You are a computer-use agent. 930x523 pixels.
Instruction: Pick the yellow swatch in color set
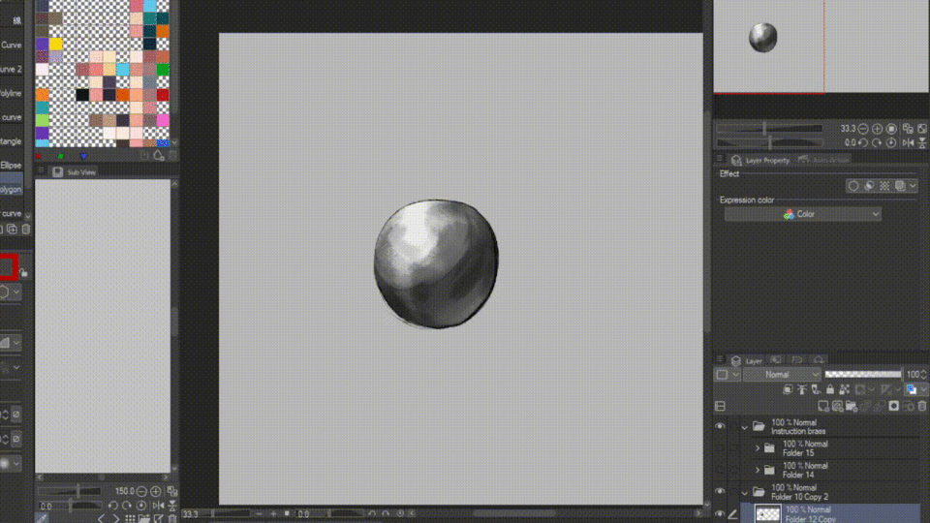[x=56, y=44]
